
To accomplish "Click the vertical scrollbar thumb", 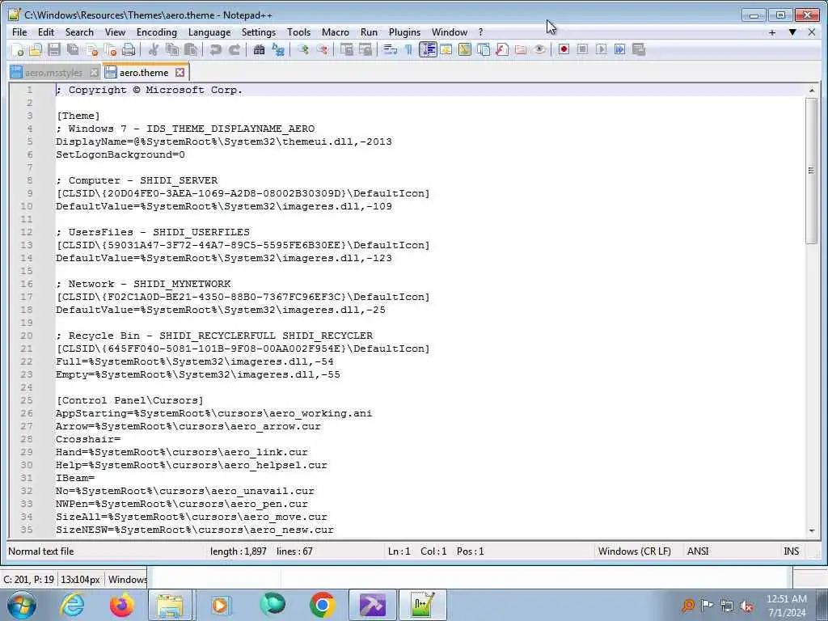I will pos(812,171).
